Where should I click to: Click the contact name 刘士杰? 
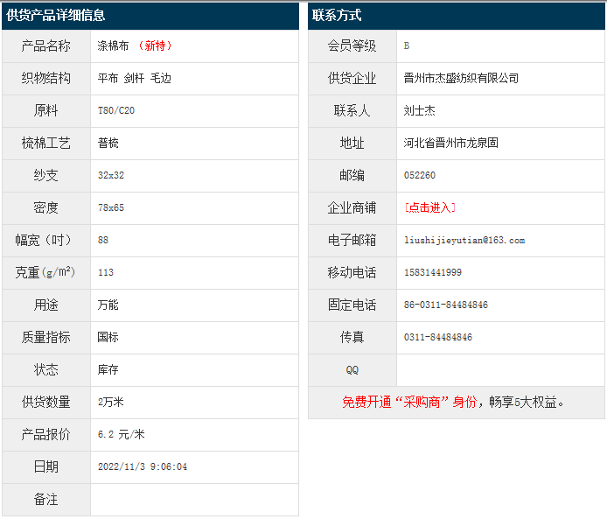click(x=420, y=110)
